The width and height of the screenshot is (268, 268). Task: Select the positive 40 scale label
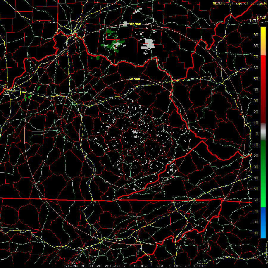pos(256,90)
